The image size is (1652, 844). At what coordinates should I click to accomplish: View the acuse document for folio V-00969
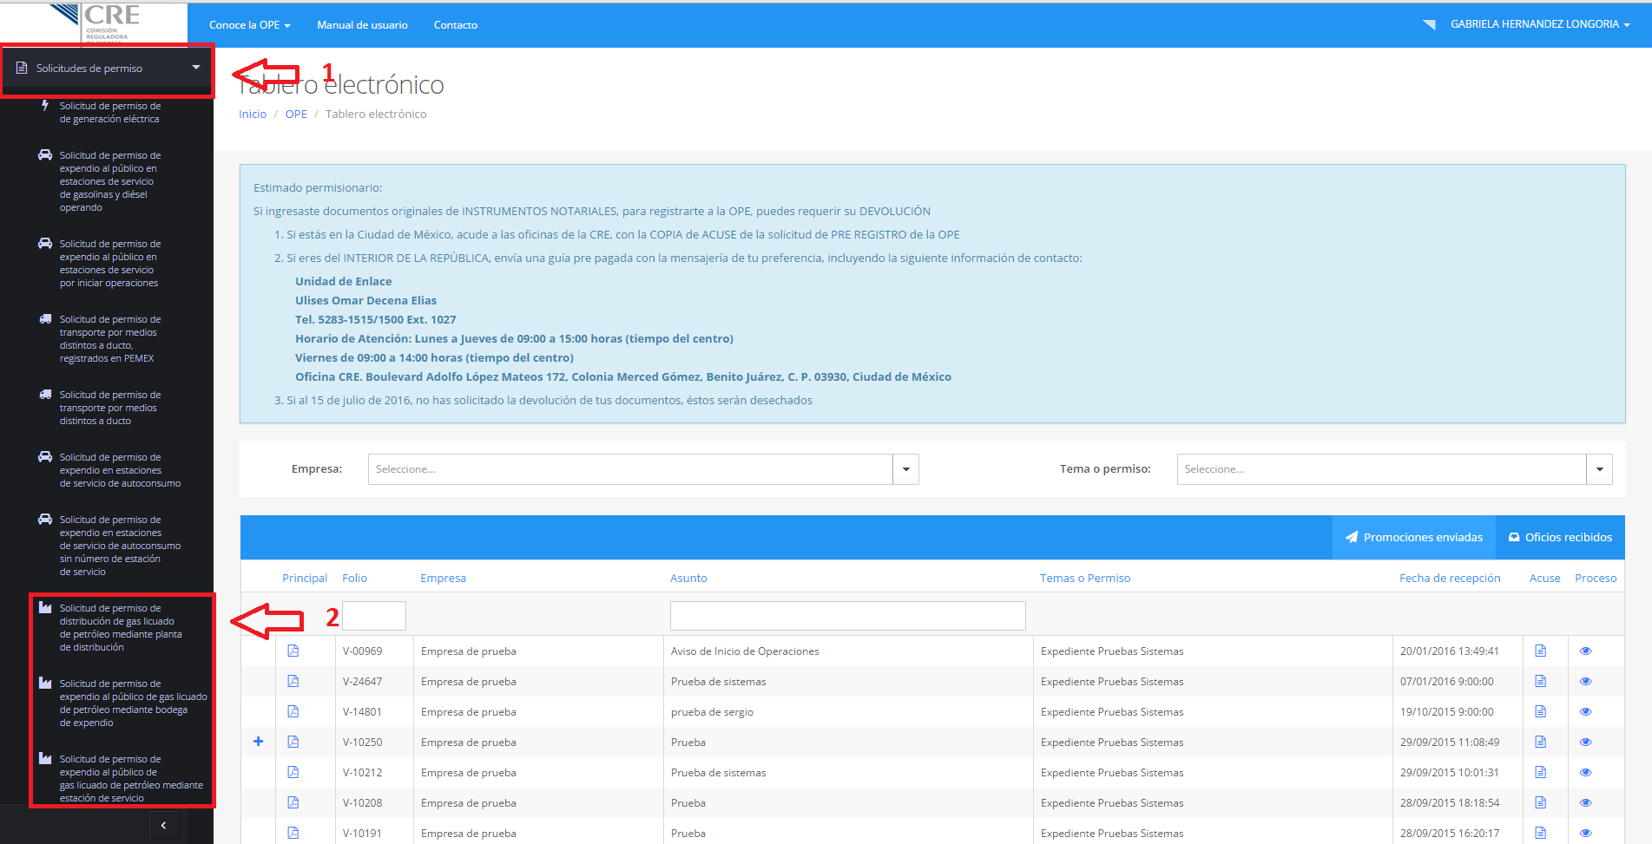pos(1541,651)
